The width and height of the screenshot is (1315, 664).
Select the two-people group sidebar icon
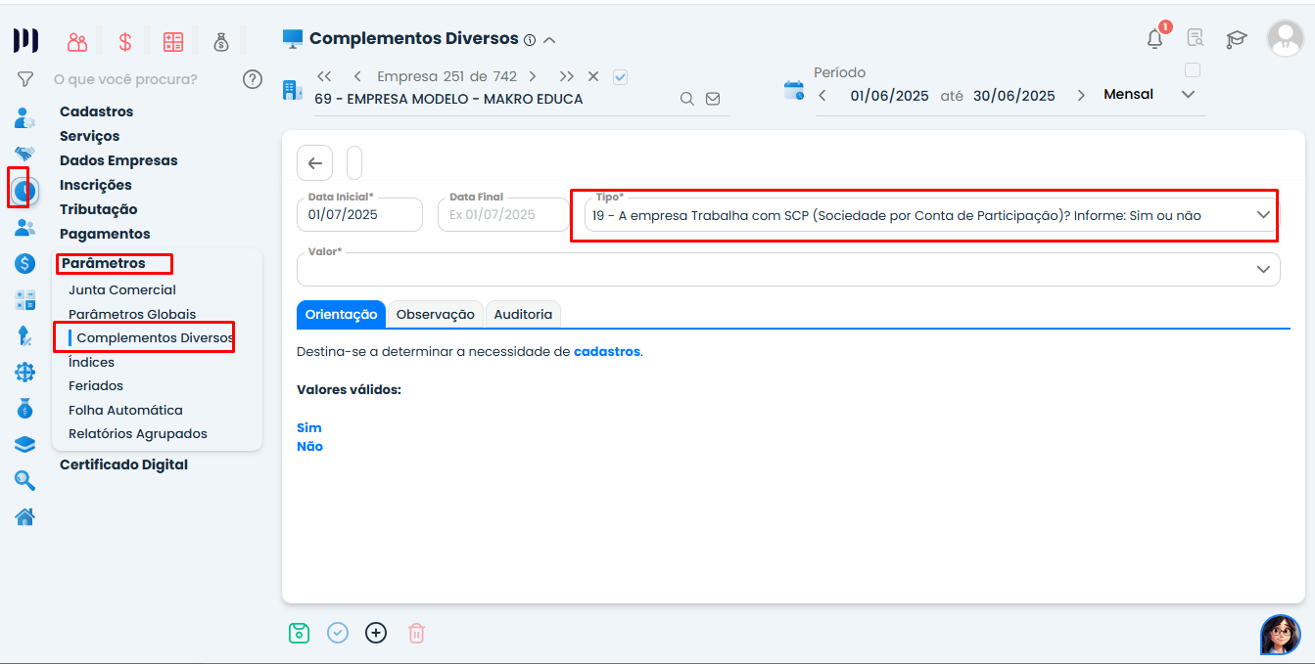[x=25, y=228]
